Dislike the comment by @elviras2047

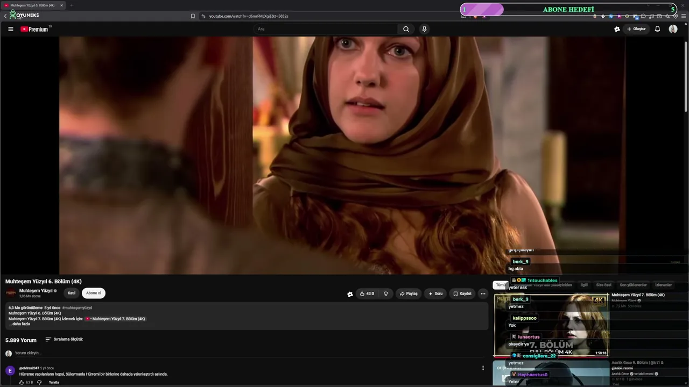(x=39, y=383)
